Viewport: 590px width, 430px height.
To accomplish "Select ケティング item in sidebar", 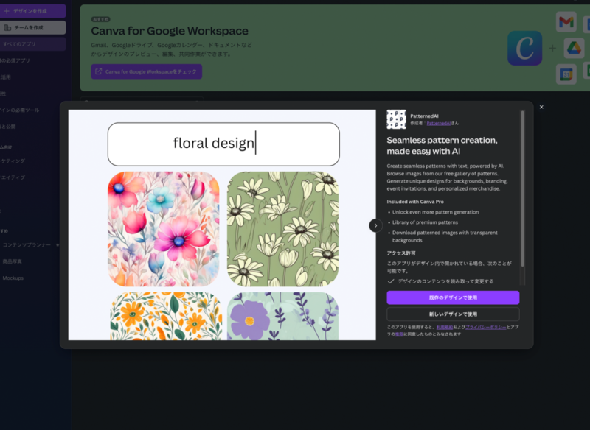I will point(13,161).
